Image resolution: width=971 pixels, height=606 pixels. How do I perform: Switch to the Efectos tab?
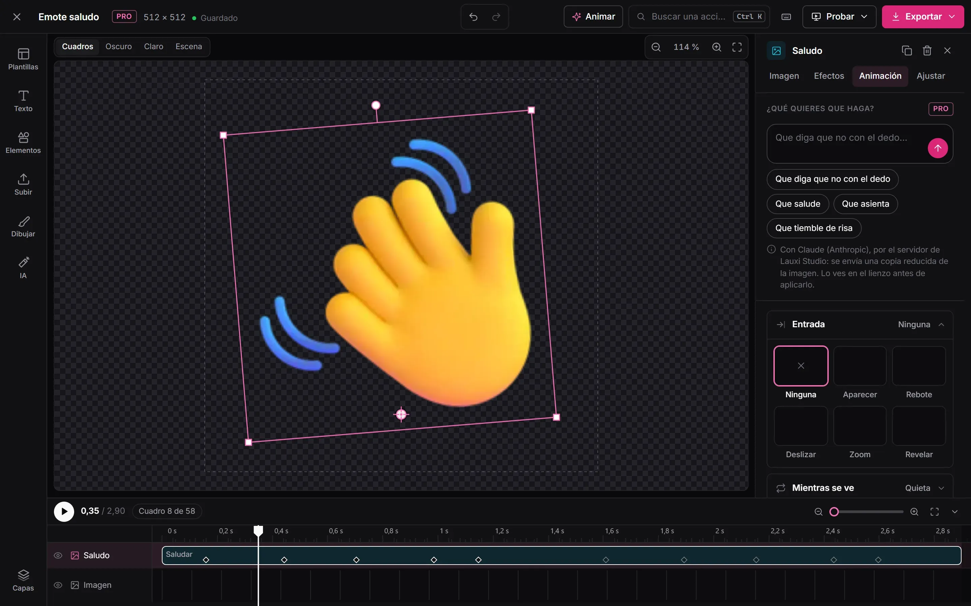[x=829, y=76]
